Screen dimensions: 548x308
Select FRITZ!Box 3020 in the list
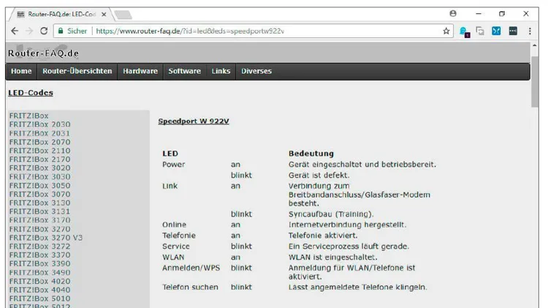[40, 168]
